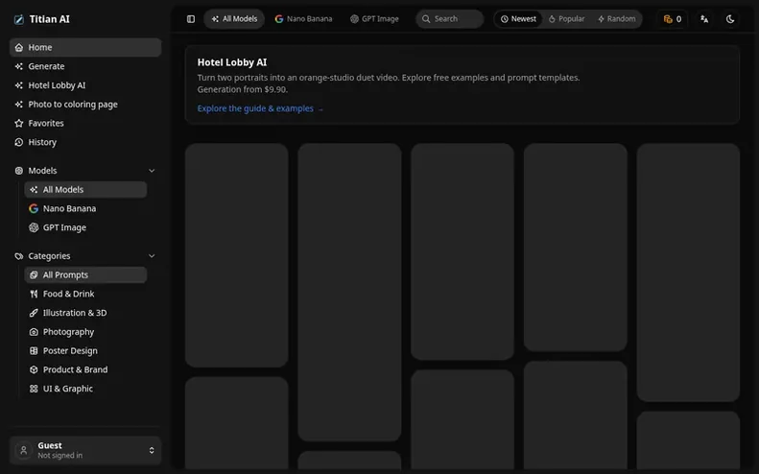Select All Prompts category
The image size is (759, 474).
click(x=85, y=274)
